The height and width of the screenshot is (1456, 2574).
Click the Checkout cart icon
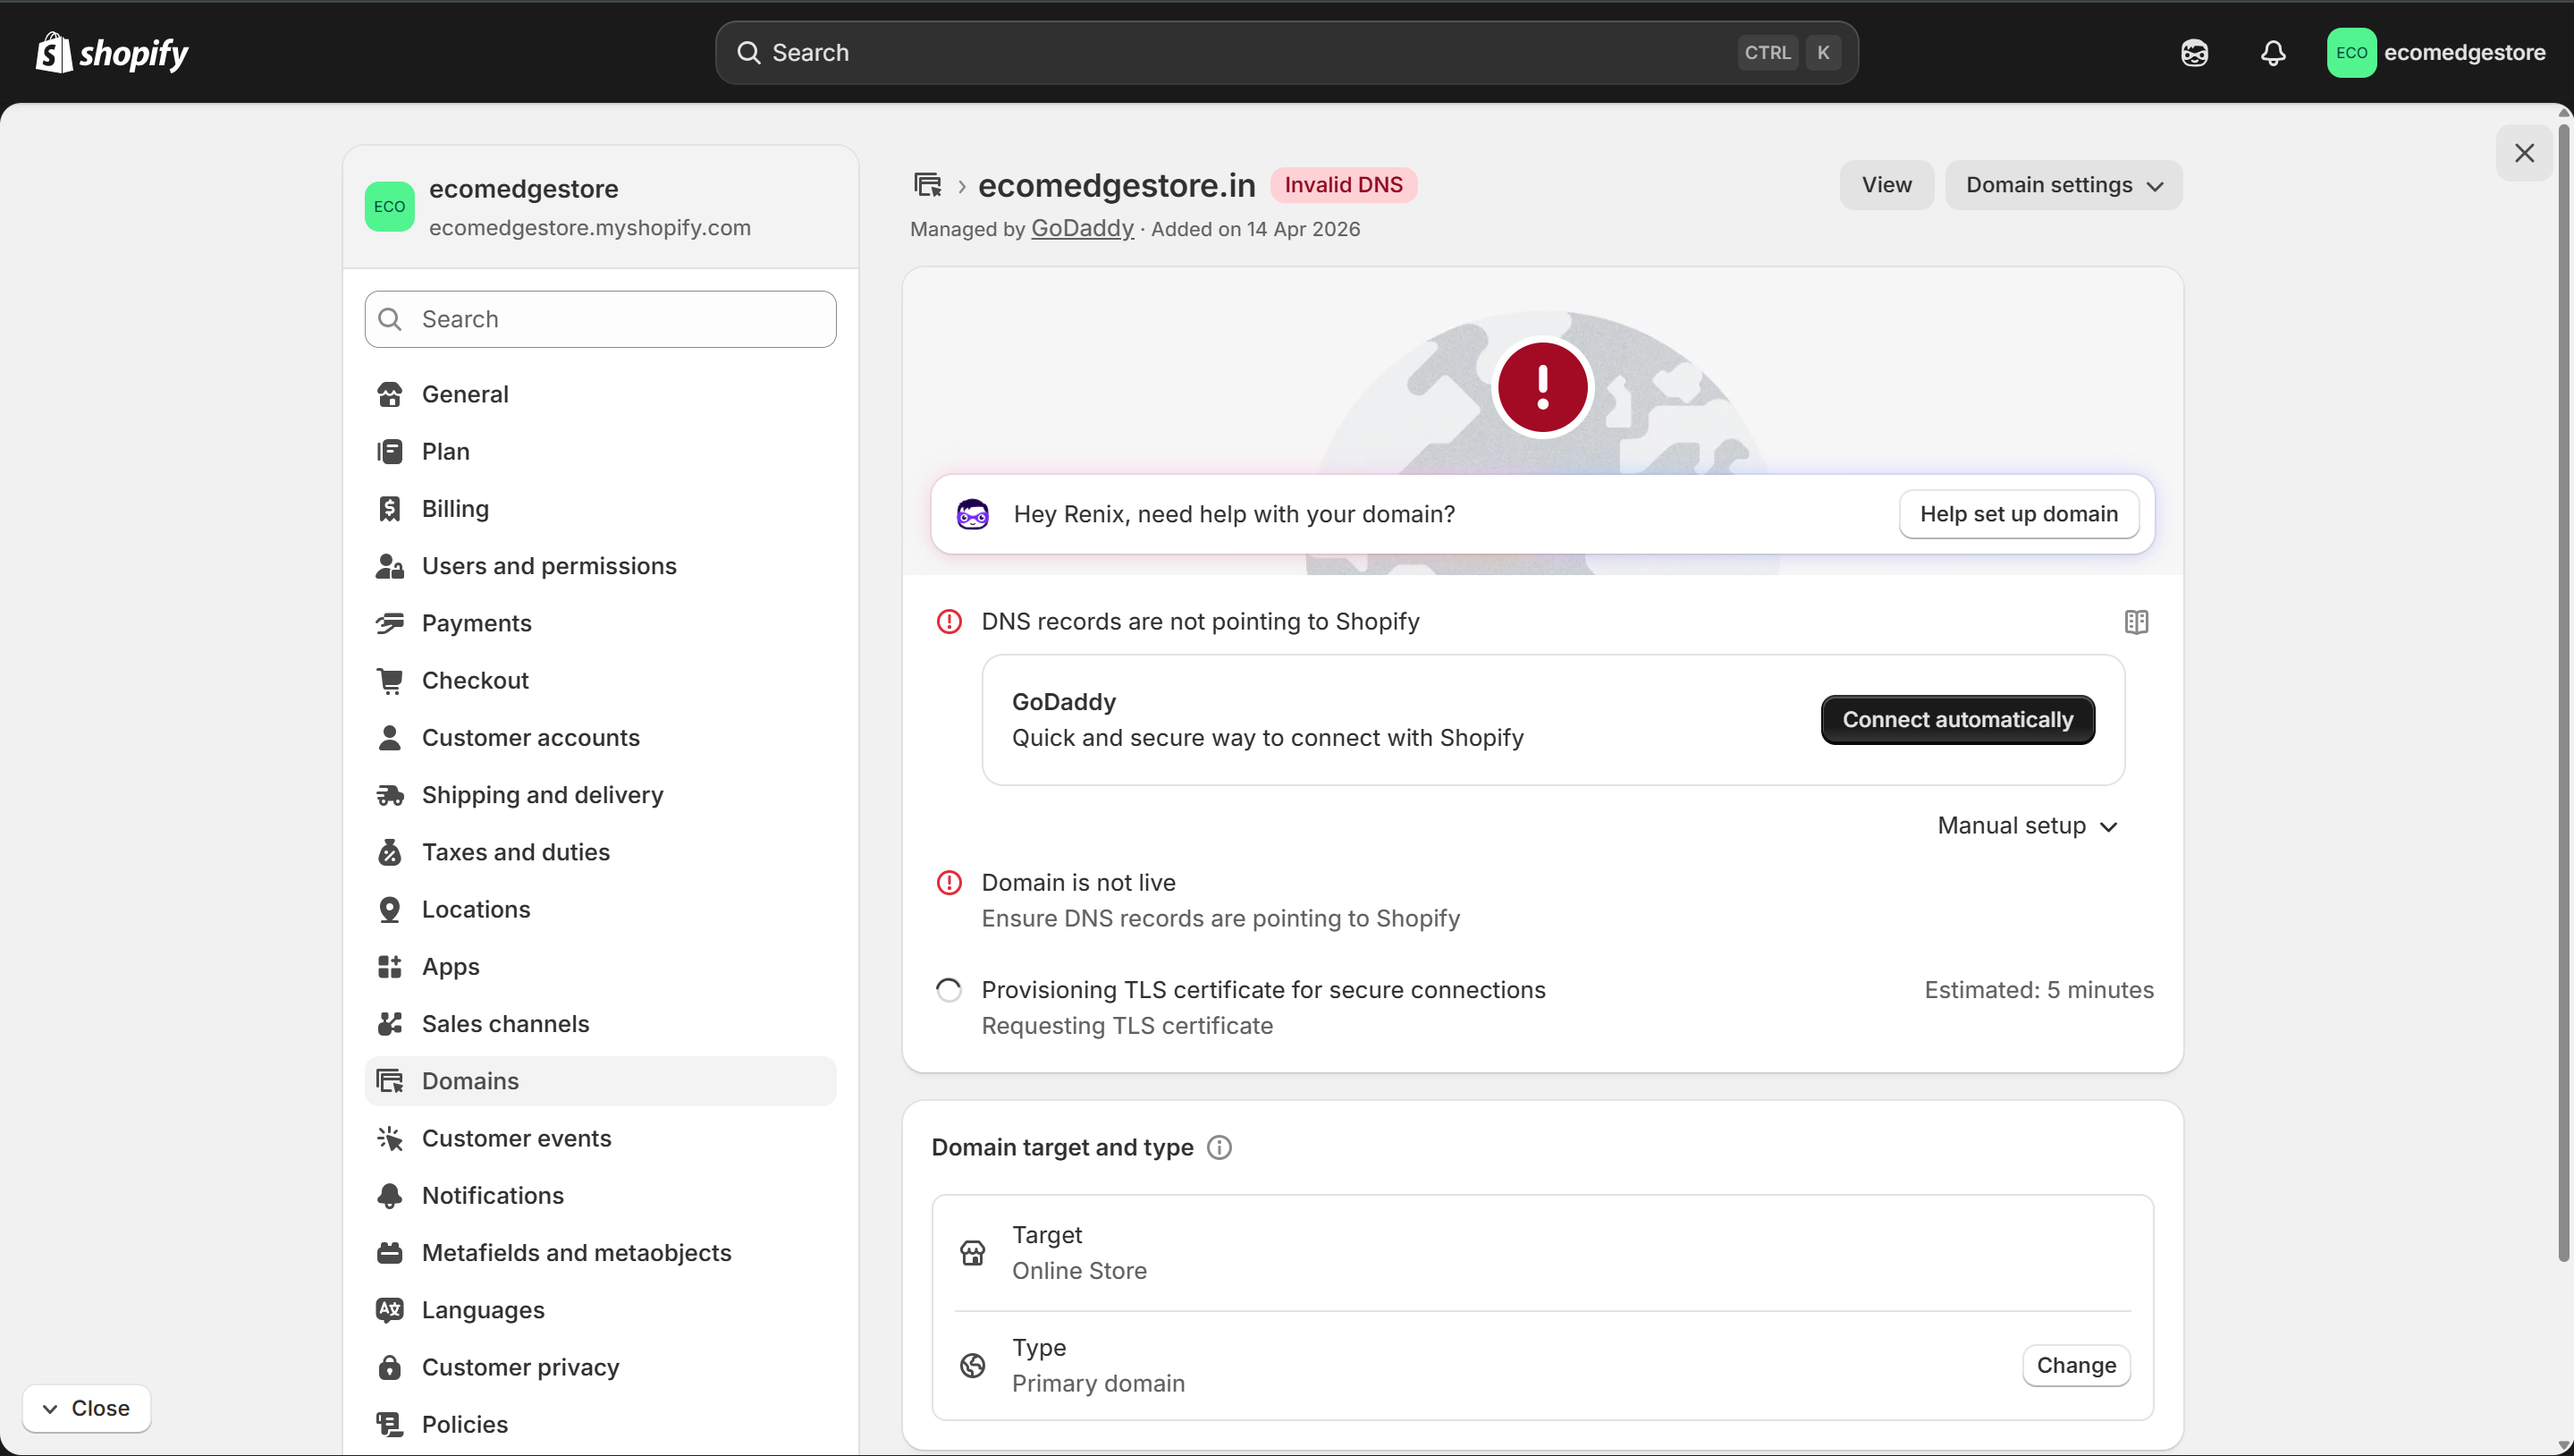coord(390,680)
